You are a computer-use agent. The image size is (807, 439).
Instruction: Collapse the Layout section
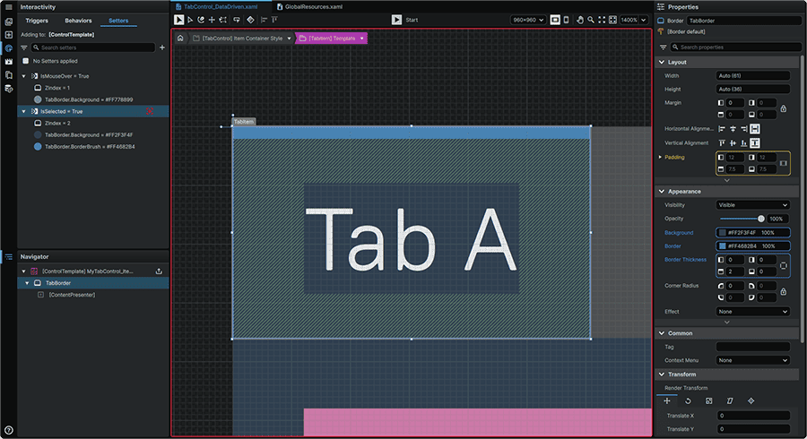tap(662, 62)
